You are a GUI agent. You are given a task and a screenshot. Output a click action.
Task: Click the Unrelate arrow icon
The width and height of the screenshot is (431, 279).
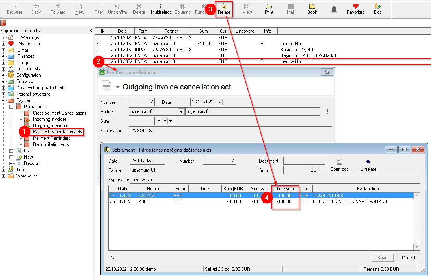click(368, 165)
